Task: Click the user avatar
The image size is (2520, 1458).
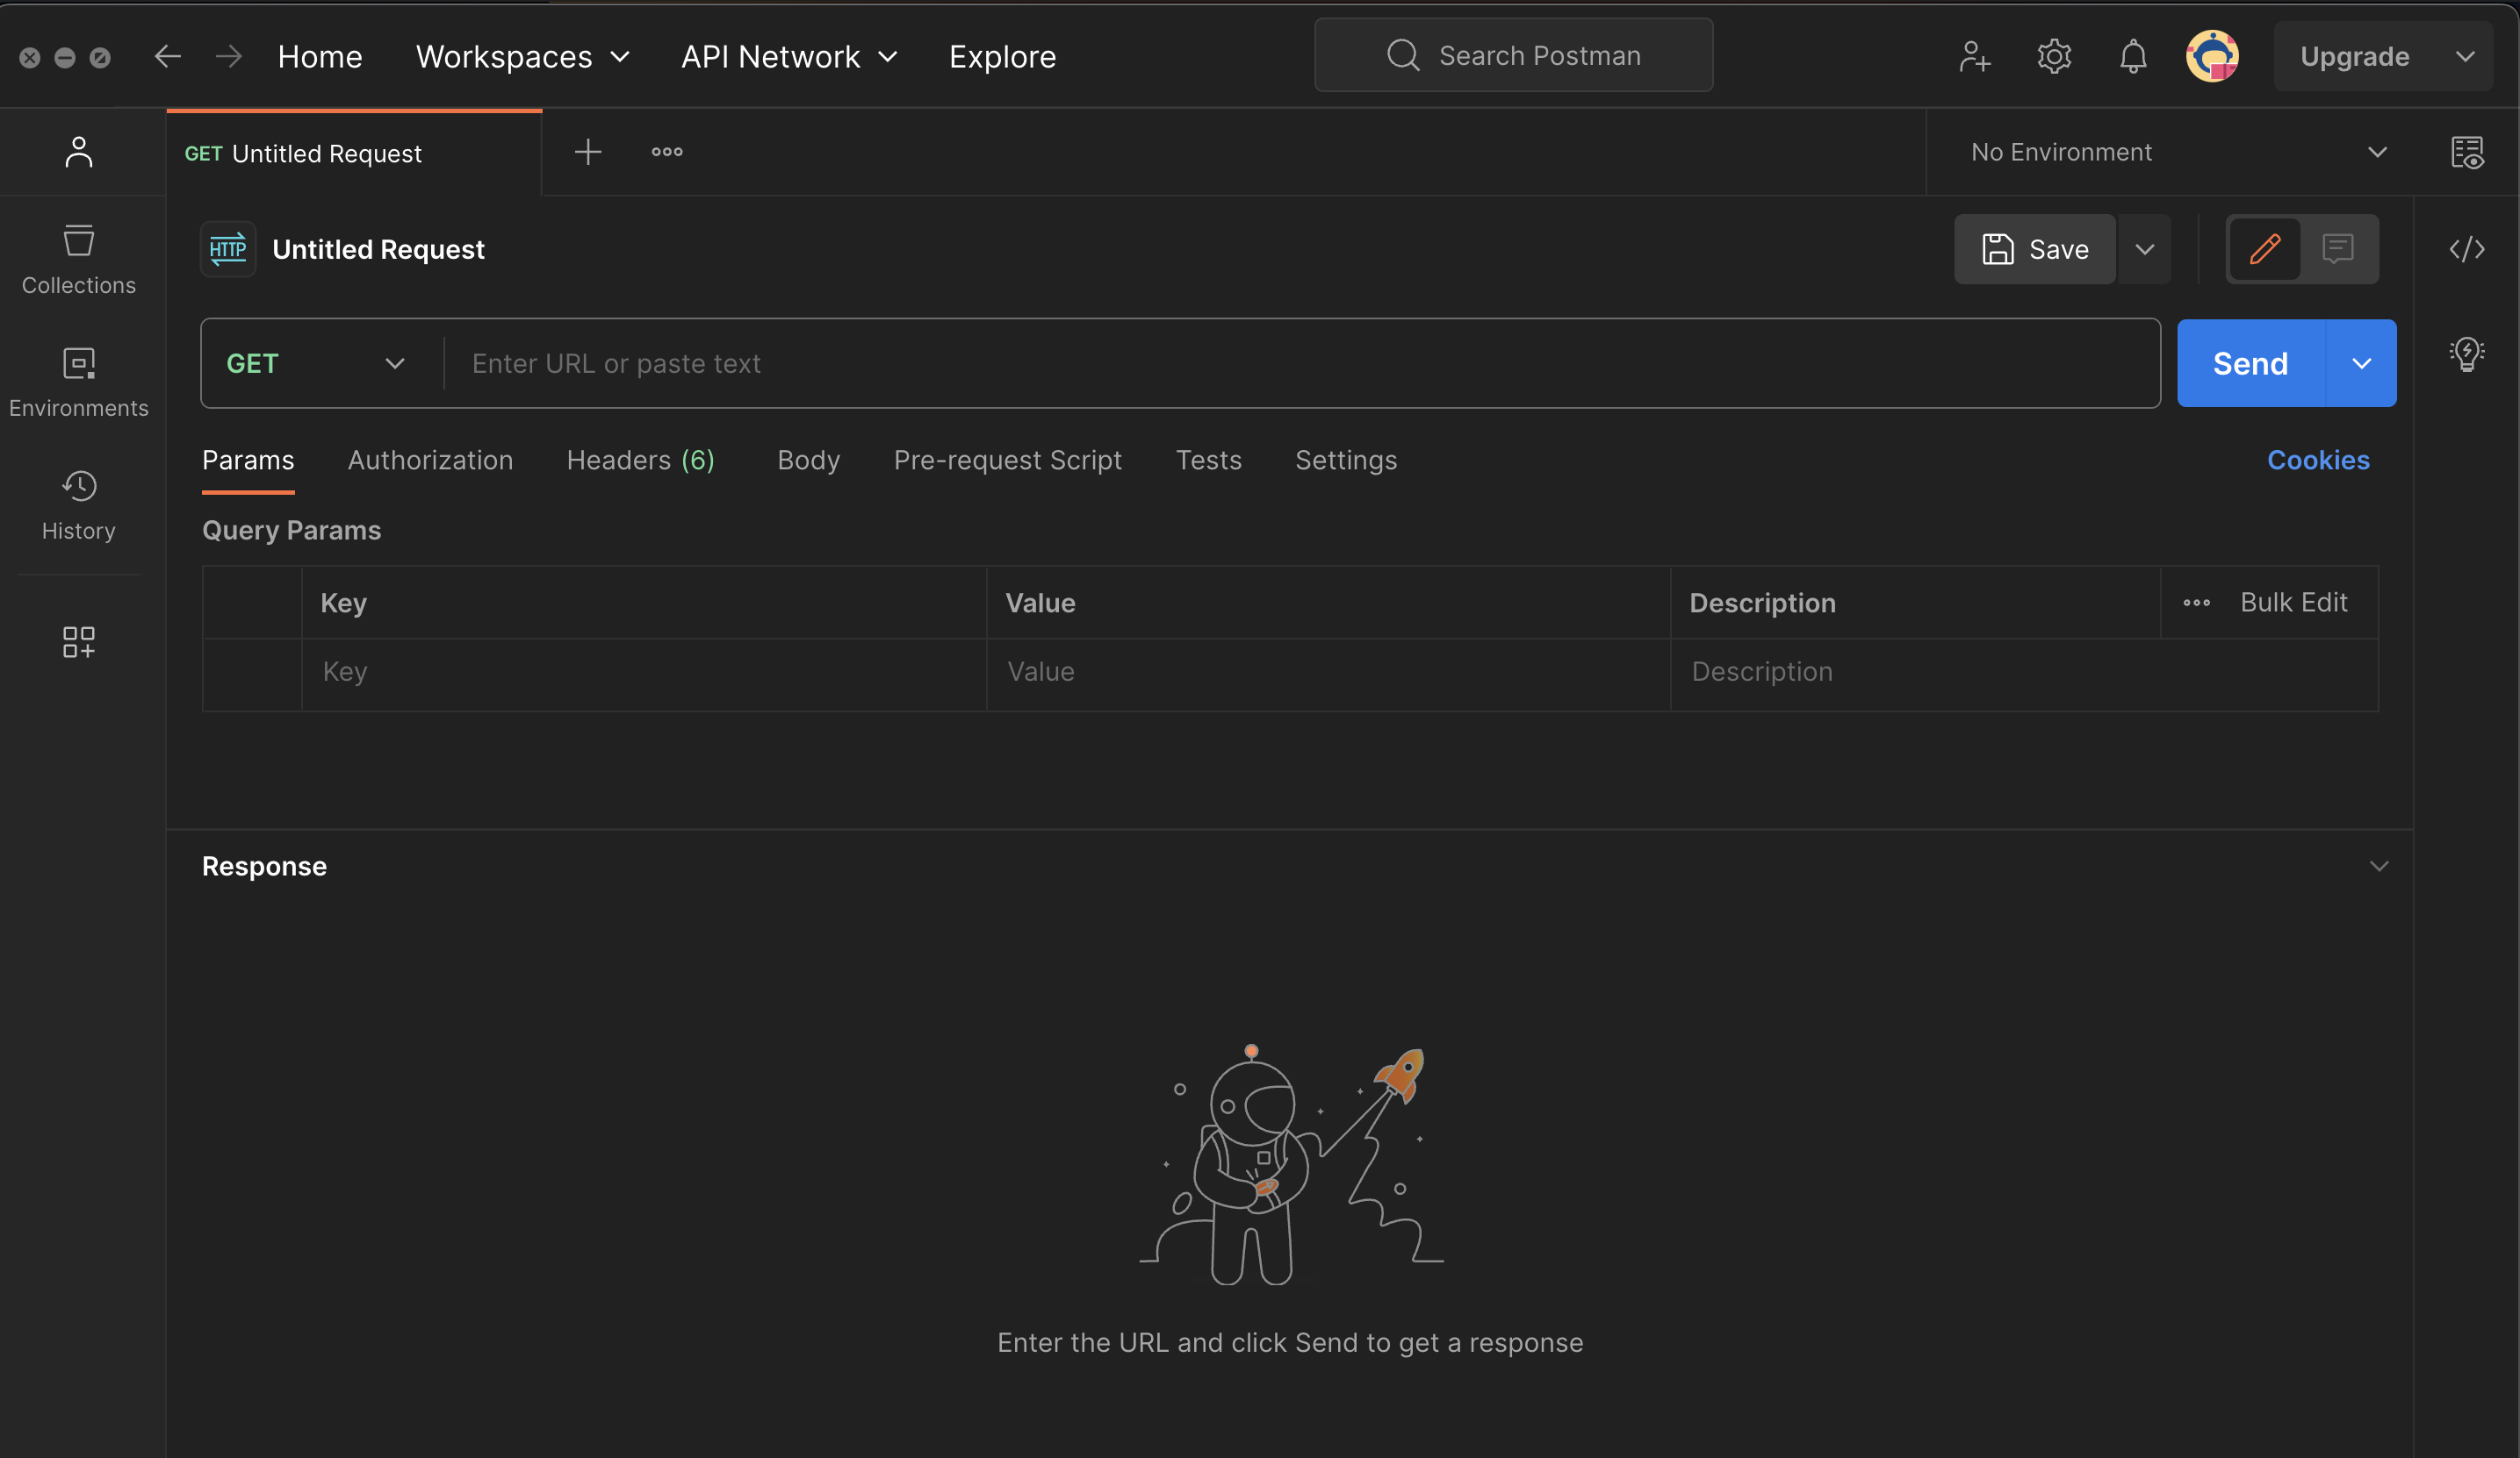Action: click(x=2212, y=56)
